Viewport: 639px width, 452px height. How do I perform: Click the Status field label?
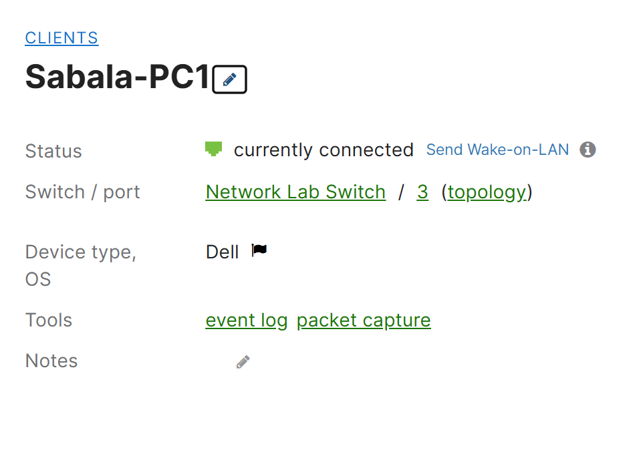[x=53, y=151]
